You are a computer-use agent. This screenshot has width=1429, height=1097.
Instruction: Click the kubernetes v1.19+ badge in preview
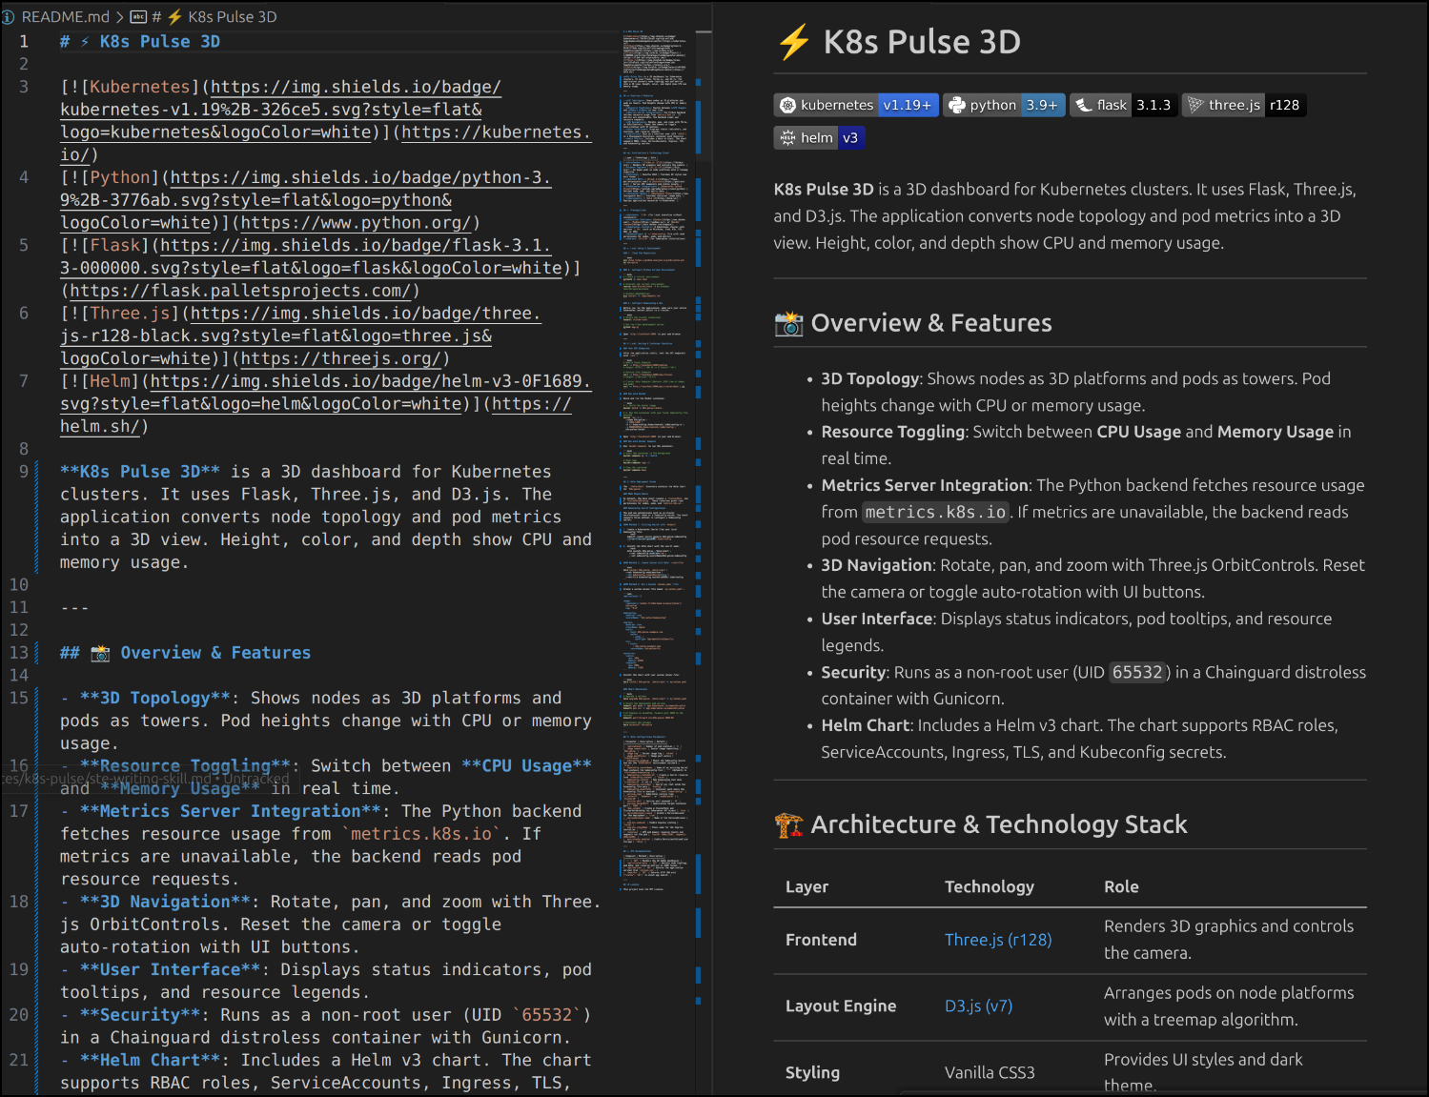point(856,105)
